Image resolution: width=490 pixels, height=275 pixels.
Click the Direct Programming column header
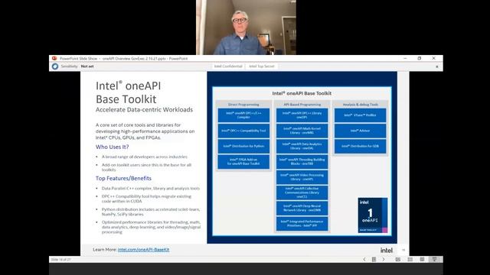click(x=243, y=105)
